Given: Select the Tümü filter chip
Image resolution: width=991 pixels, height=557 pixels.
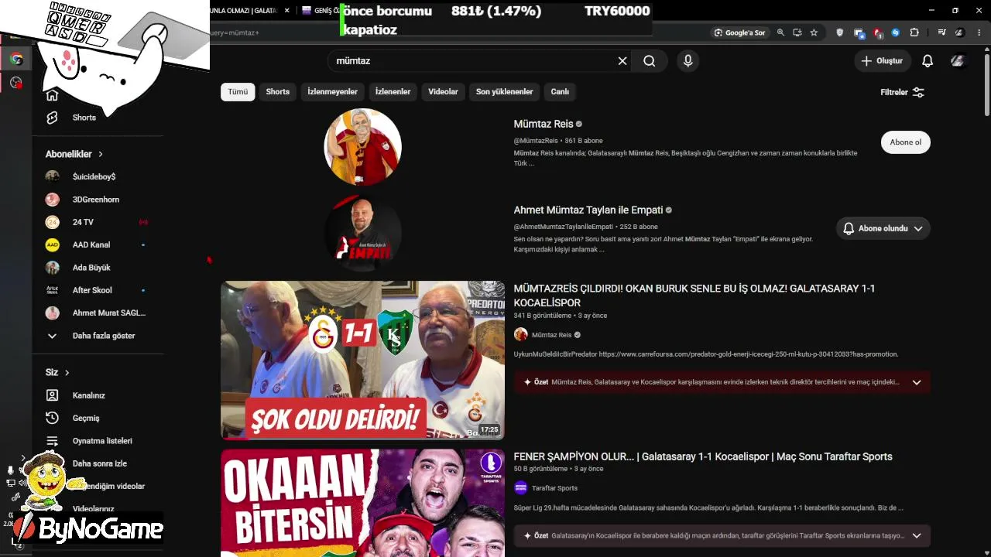Looking at the screenshot, I should [x=238, y=91].
